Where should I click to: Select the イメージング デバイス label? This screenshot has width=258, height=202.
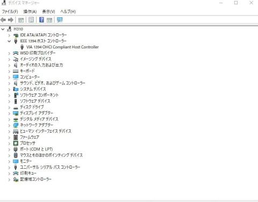pos(35,59)
